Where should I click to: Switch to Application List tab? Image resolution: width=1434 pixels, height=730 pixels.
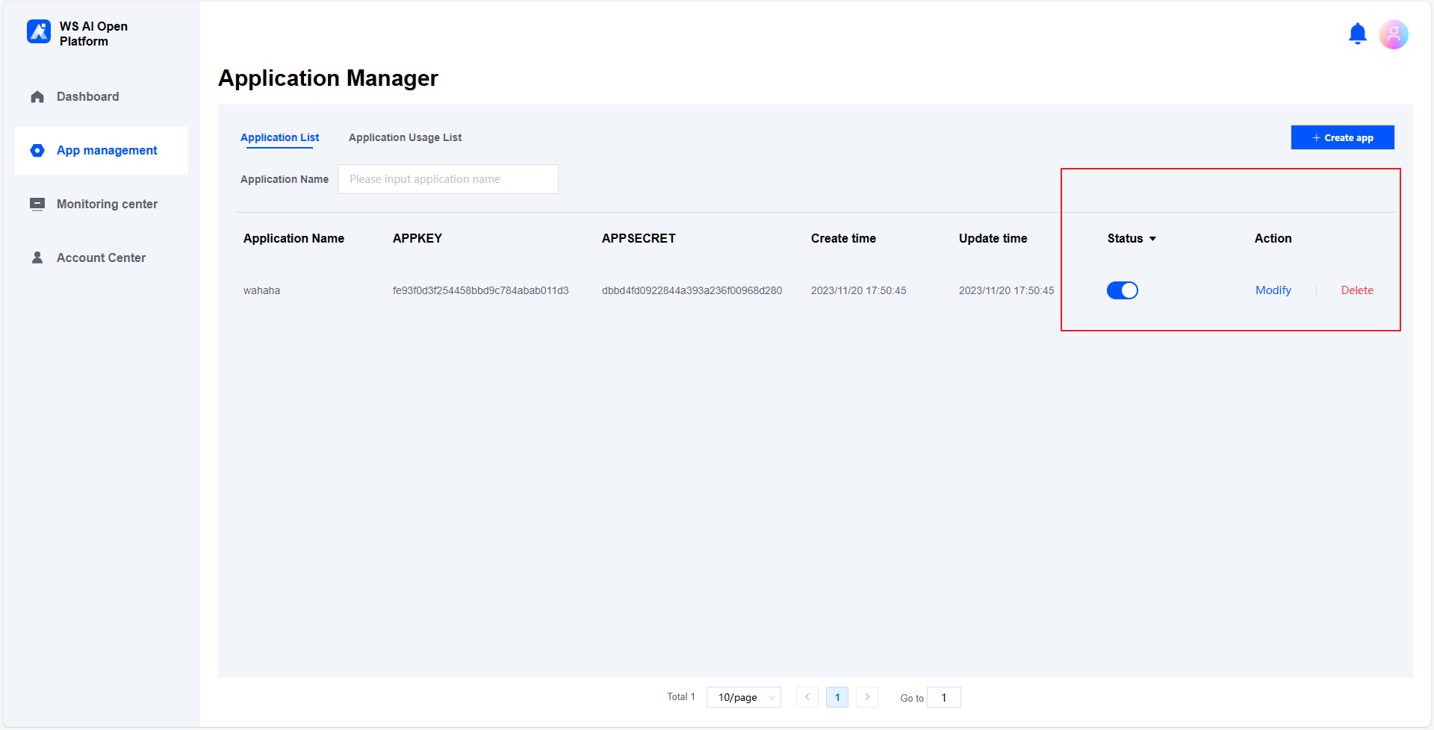pos(279,137)
